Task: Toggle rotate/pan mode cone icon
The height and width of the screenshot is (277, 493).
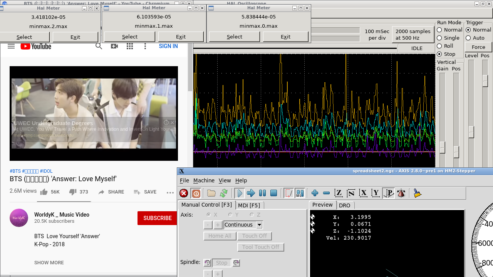Action: click(401, 193)
